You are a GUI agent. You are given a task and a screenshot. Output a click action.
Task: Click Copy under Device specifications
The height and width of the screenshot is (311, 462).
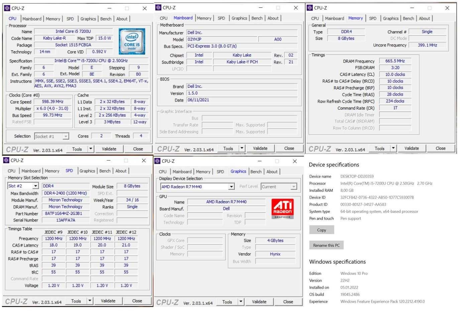click(x=322, y=230)
